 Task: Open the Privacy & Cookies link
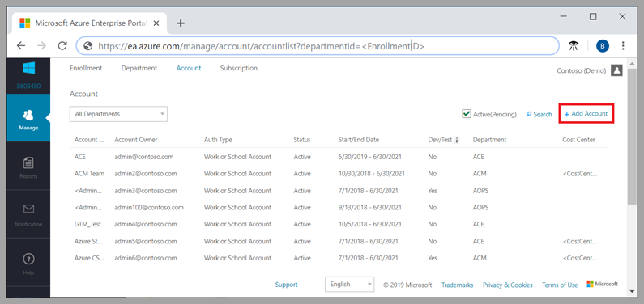[508, 285]
